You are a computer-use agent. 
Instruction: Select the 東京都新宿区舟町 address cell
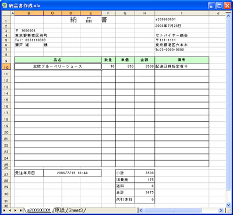[x=31, y=36]
